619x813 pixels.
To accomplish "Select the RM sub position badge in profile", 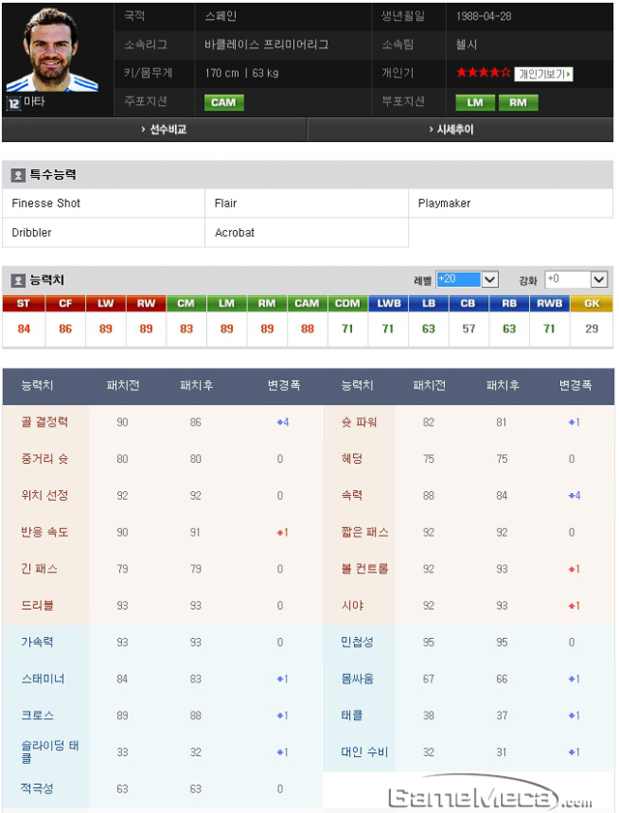I will (517, 102).
